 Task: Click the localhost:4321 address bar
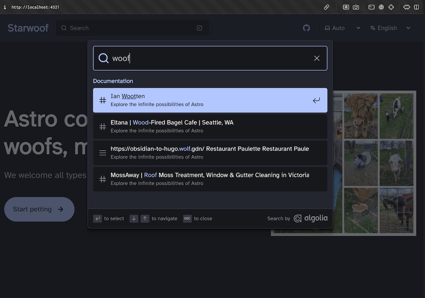(x=35, y=7)
